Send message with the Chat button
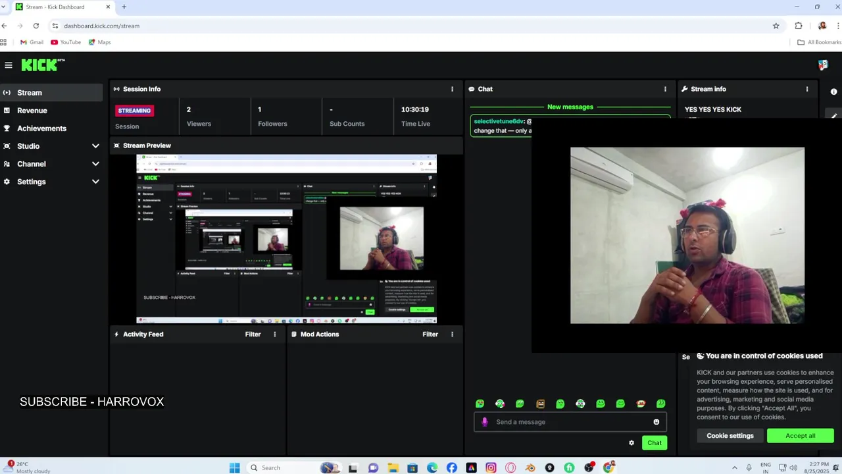The height and width of the screenshot is (474, 842). [654, 443]
